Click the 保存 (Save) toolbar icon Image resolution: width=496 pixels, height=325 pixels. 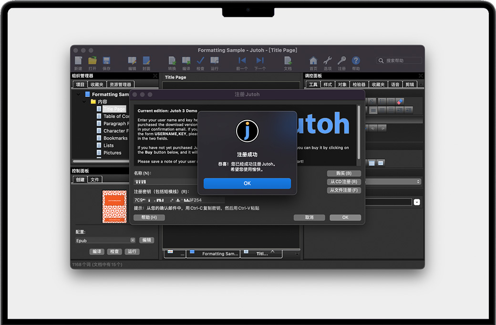click(x=106, y=61)
